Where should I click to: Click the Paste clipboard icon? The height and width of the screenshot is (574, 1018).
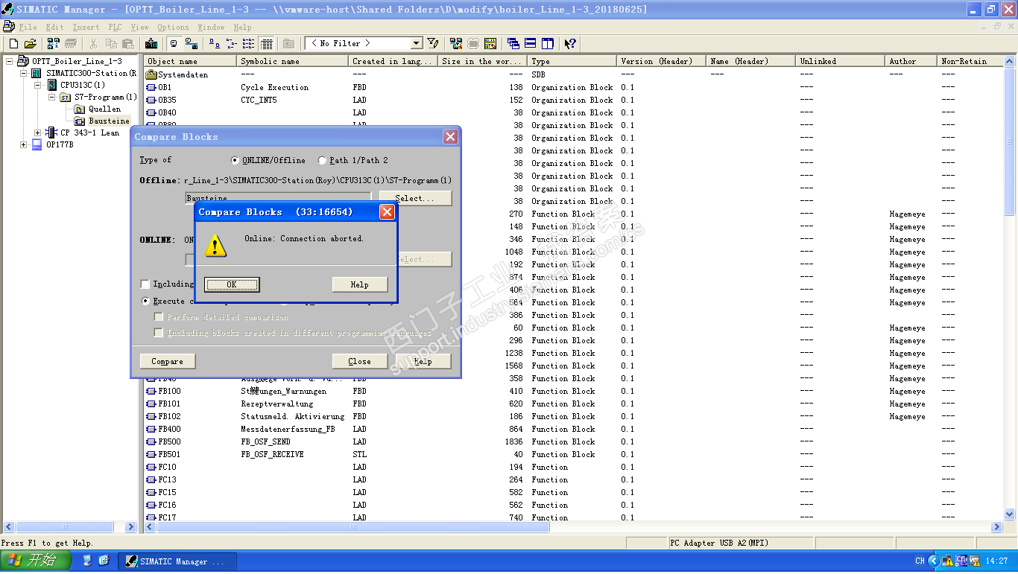pos(127,44)
